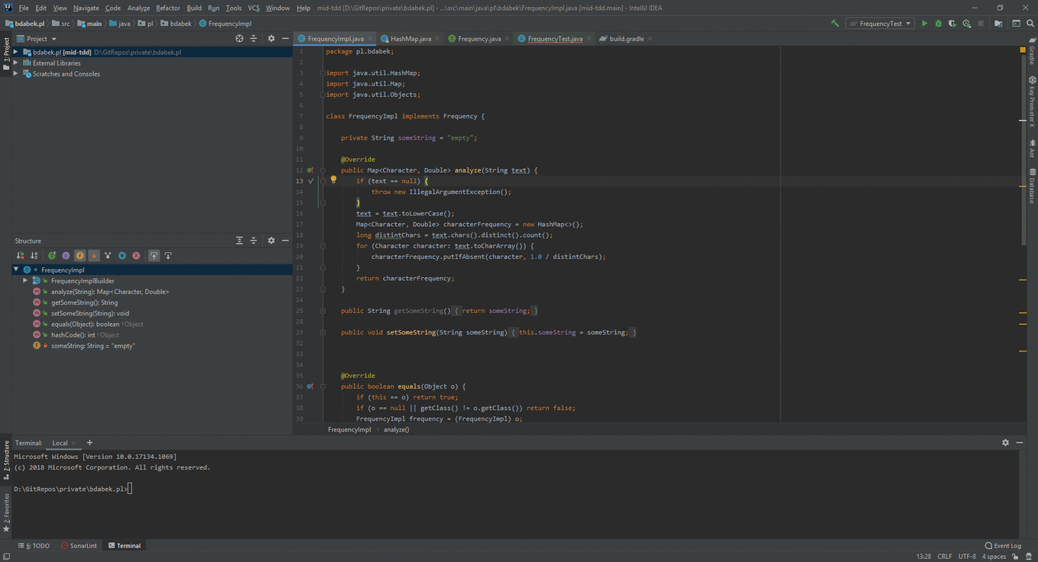Open the VCS menu

pos(254,8)
